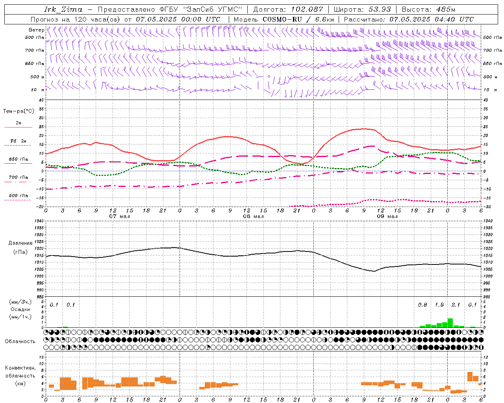Click the "Осадки" precipitation label

(20, 309)
